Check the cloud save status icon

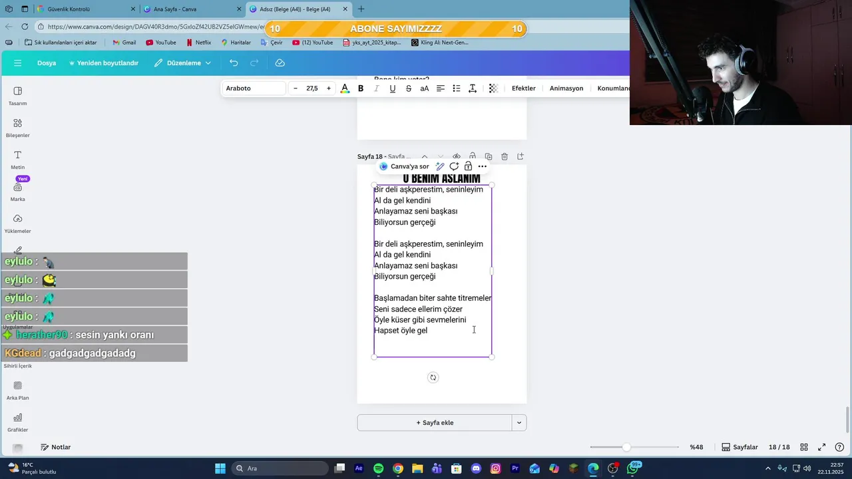pyautogui.click(x=280, y=63)
